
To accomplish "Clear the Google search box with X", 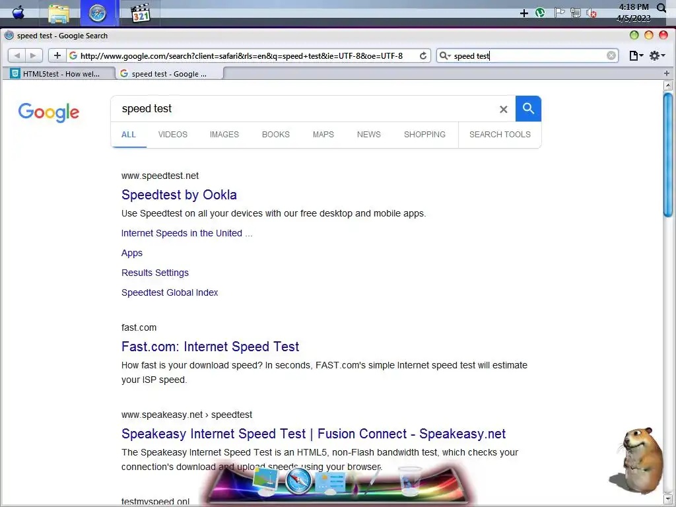I will point(503,109).
